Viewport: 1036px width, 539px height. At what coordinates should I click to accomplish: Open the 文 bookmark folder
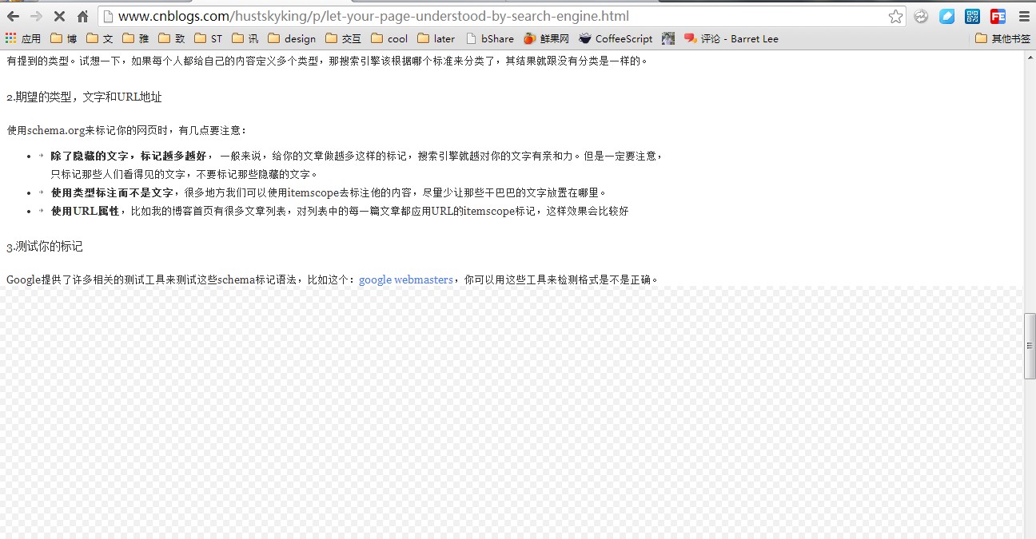100,38
